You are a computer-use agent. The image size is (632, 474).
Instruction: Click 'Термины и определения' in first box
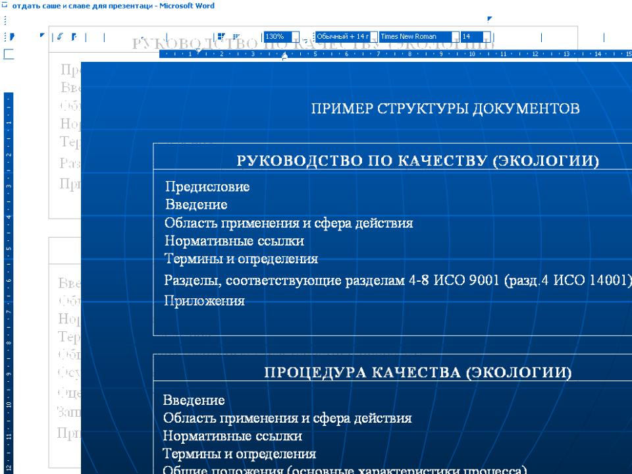[241, 259]
